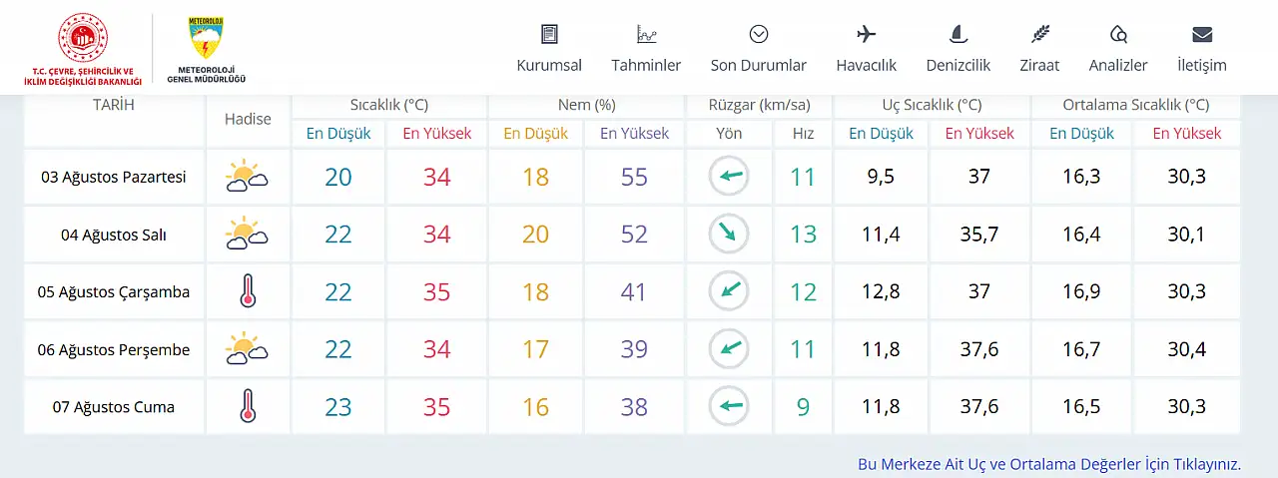This screenshot has height=478, width=1278.
Task: Click the thermometer icon for 05 Ağustos Çarşamba
Action: pos(248,291)
